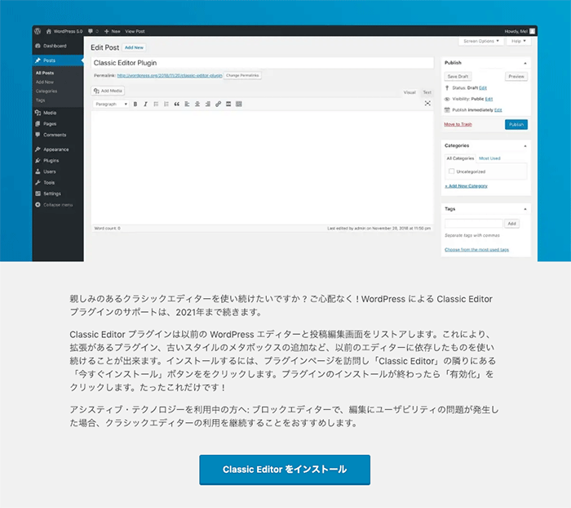Open the Paragraph format dropdown
The width and height of the screenshot is (571, 508).
tap(111, 105)
